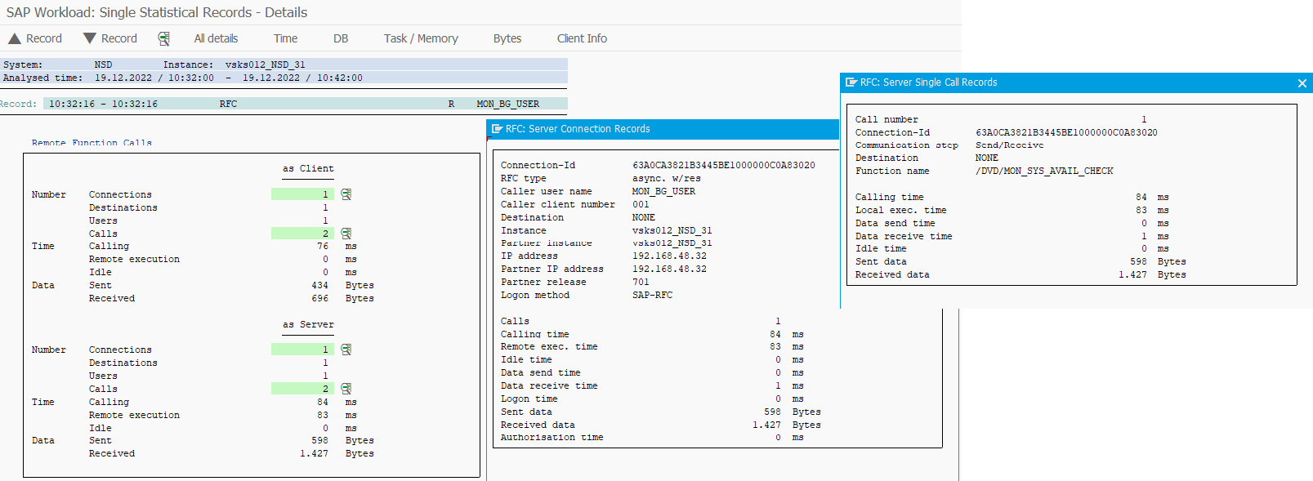
Task: Click SAP Workload window title text
Action: 157,12
